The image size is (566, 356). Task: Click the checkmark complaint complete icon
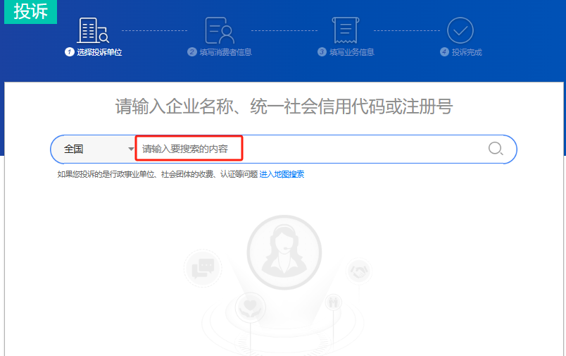click(x=460, y=30)
